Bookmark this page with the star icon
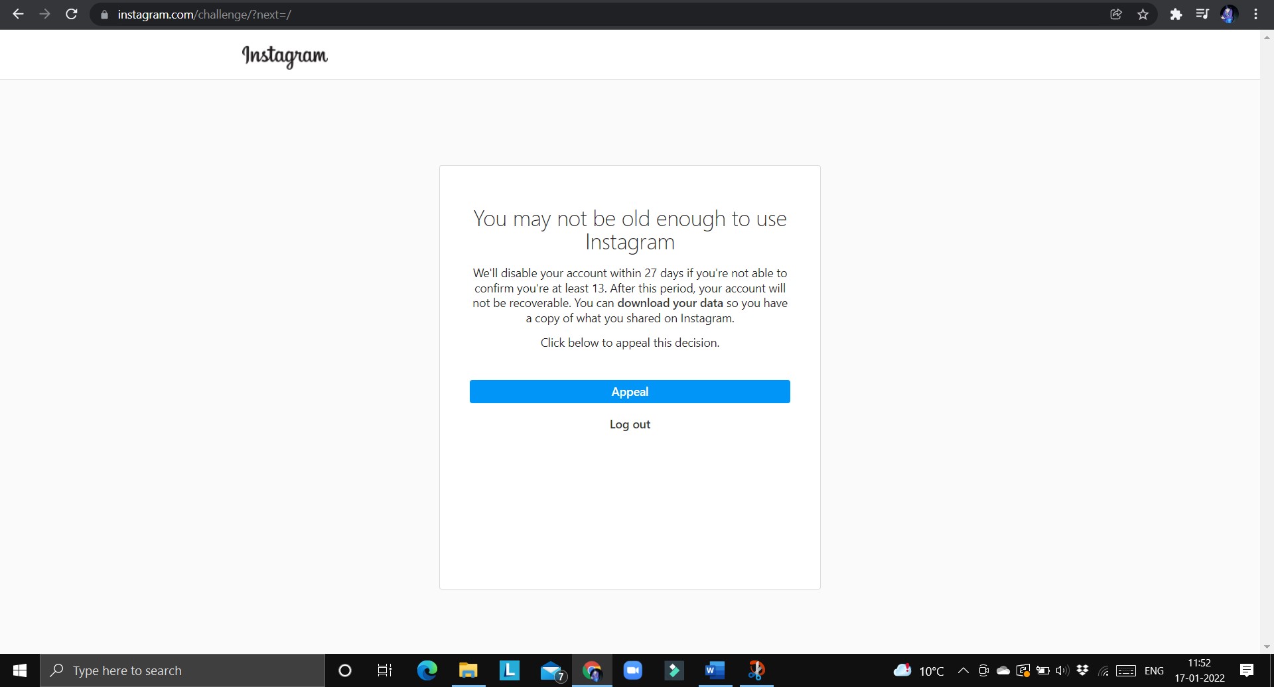Screen dimensions: 1274x687 pyautogui.click(x=1143, y=14)
